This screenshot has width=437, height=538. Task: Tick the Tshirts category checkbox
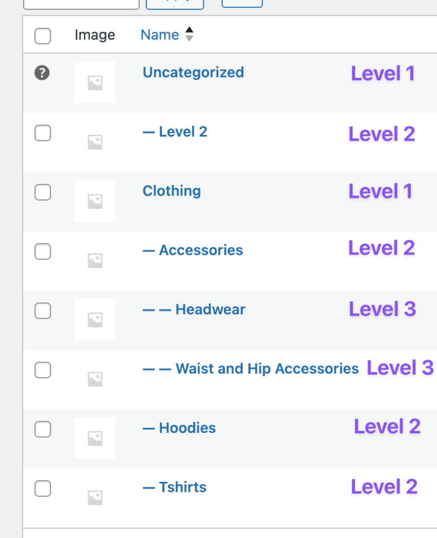(x=43, y=489)
